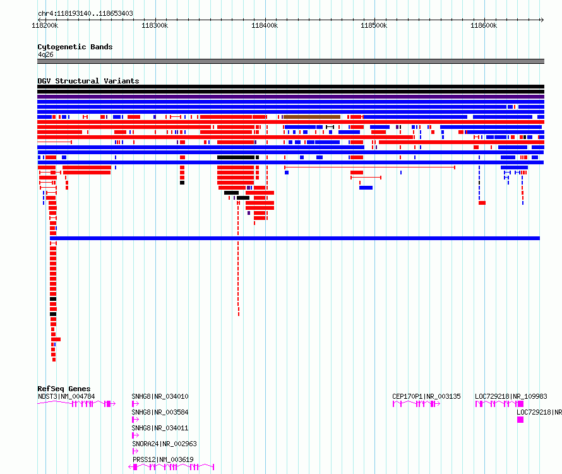This screenshot has width=562, height=474.
Task: Select the Cytogenetic Bands track title
Action: tap(75, 47)
